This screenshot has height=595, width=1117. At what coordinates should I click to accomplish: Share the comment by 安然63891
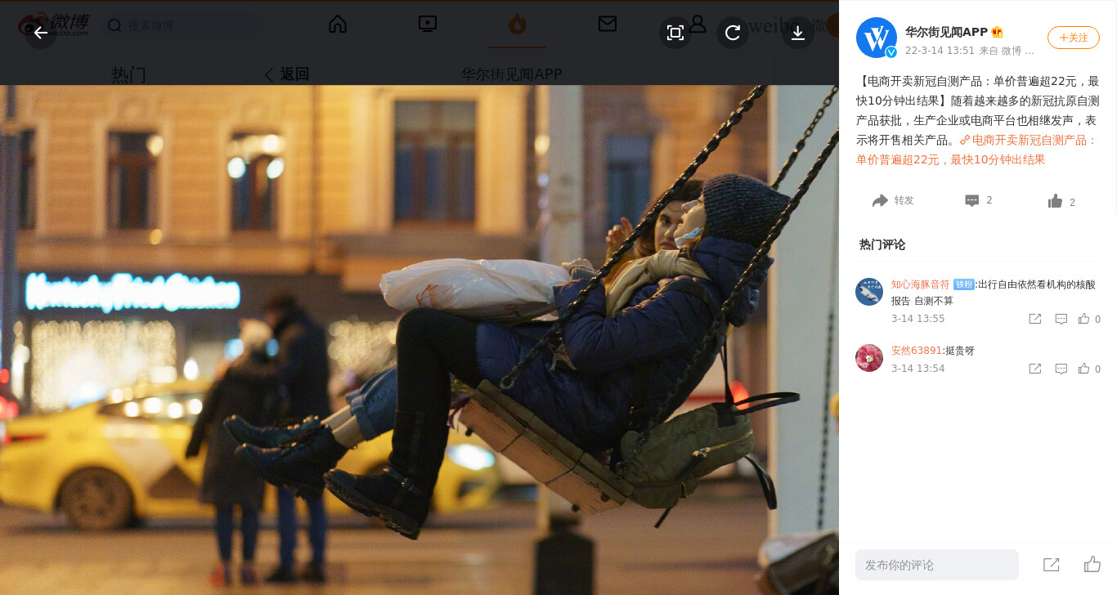1035,369
